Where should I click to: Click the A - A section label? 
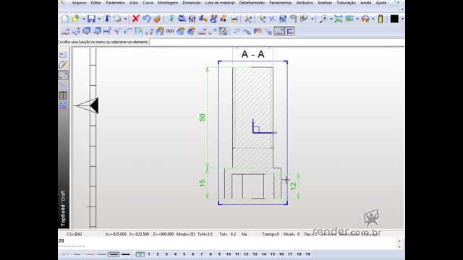click(x=252, y=54)
